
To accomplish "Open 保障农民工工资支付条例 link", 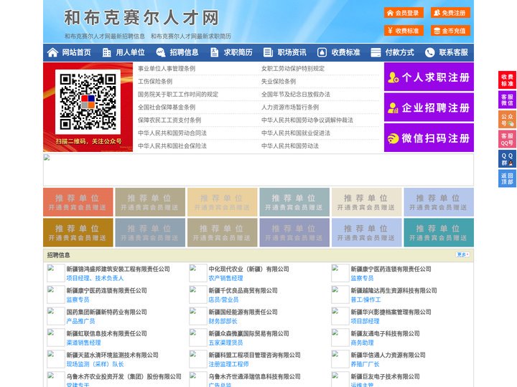I will click(169, 120).
